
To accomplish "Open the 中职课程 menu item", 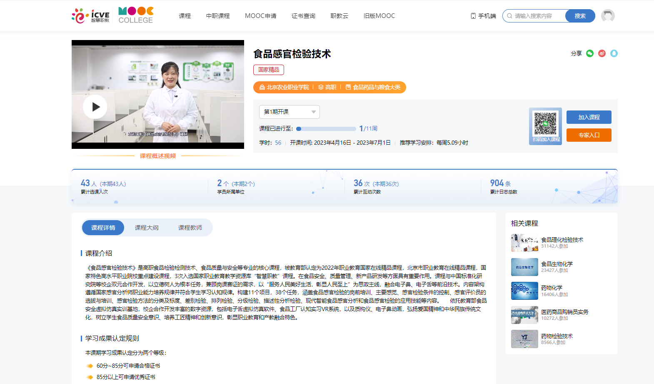I will (x=218, y=16).
